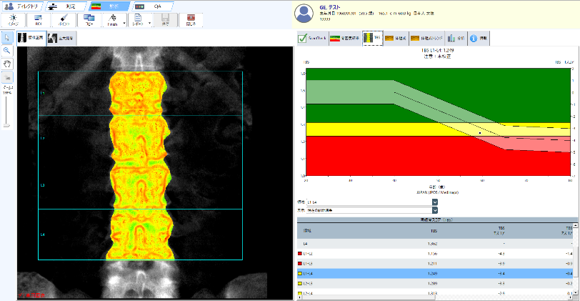Toggle the ScanCheck checkmark tab
The height and width of the screenshot is (301, 580).
[311, 38]
